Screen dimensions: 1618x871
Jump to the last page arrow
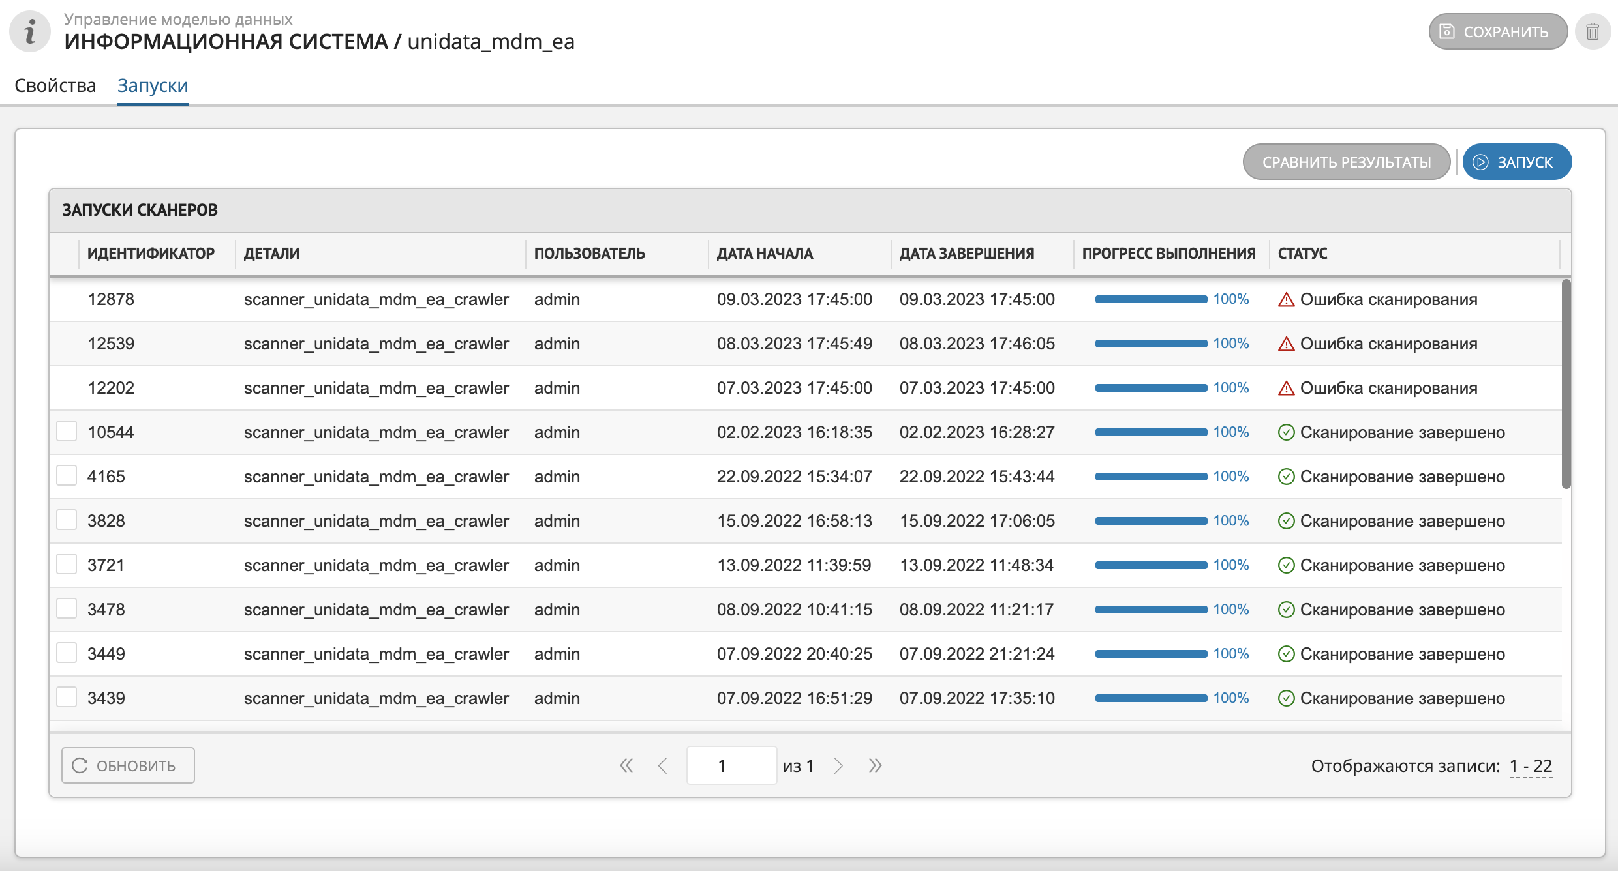[x=876, y=765]
